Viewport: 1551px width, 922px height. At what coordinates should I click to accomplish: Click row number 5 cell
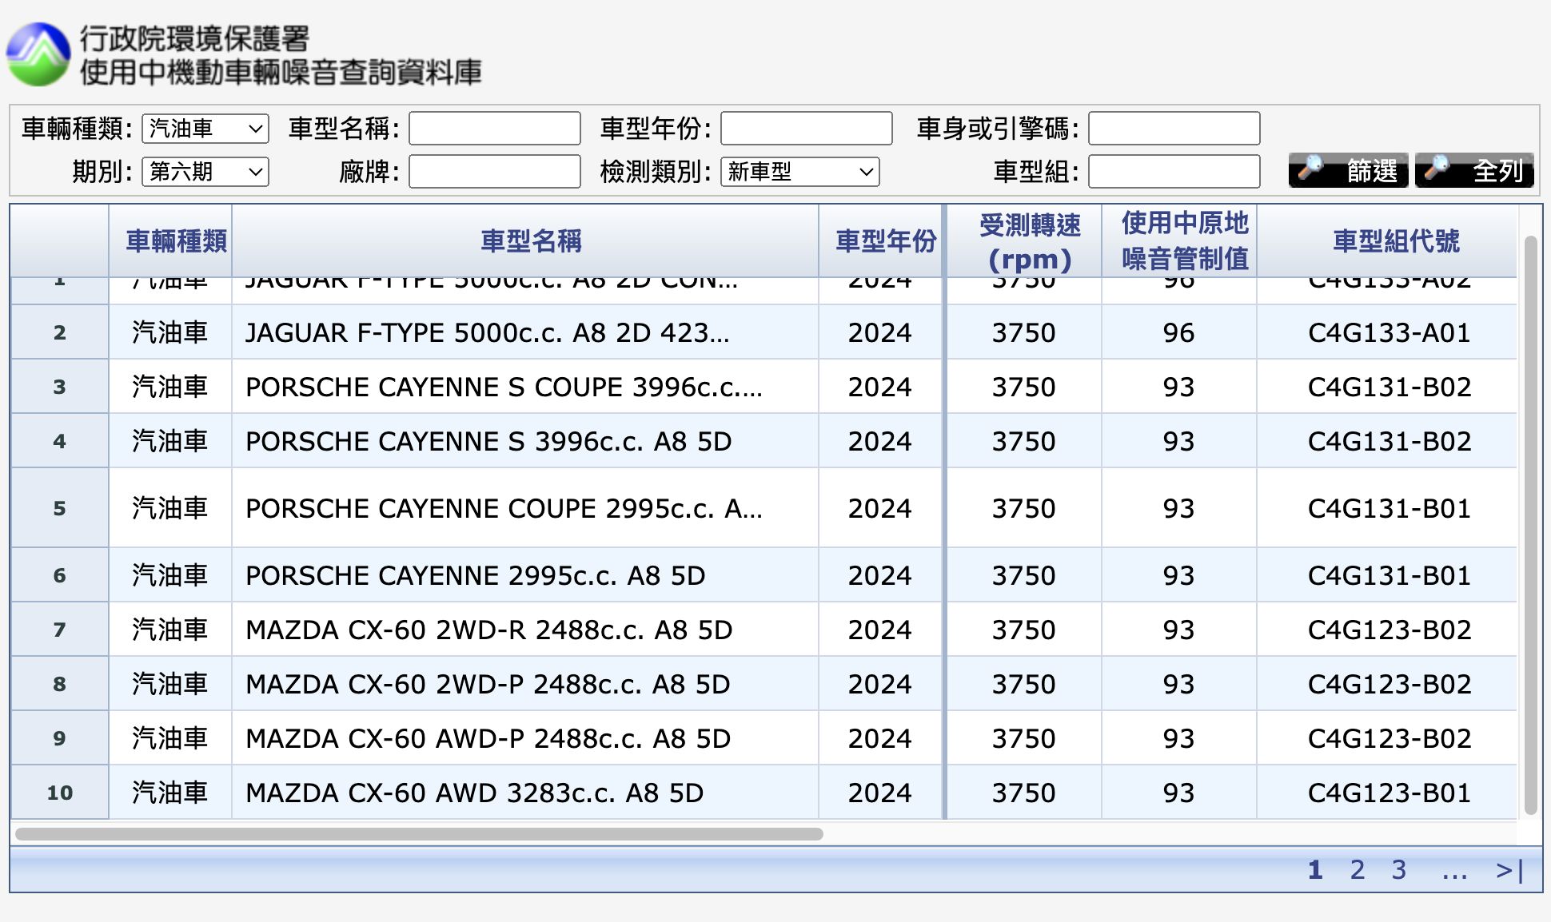coord(60,508)
